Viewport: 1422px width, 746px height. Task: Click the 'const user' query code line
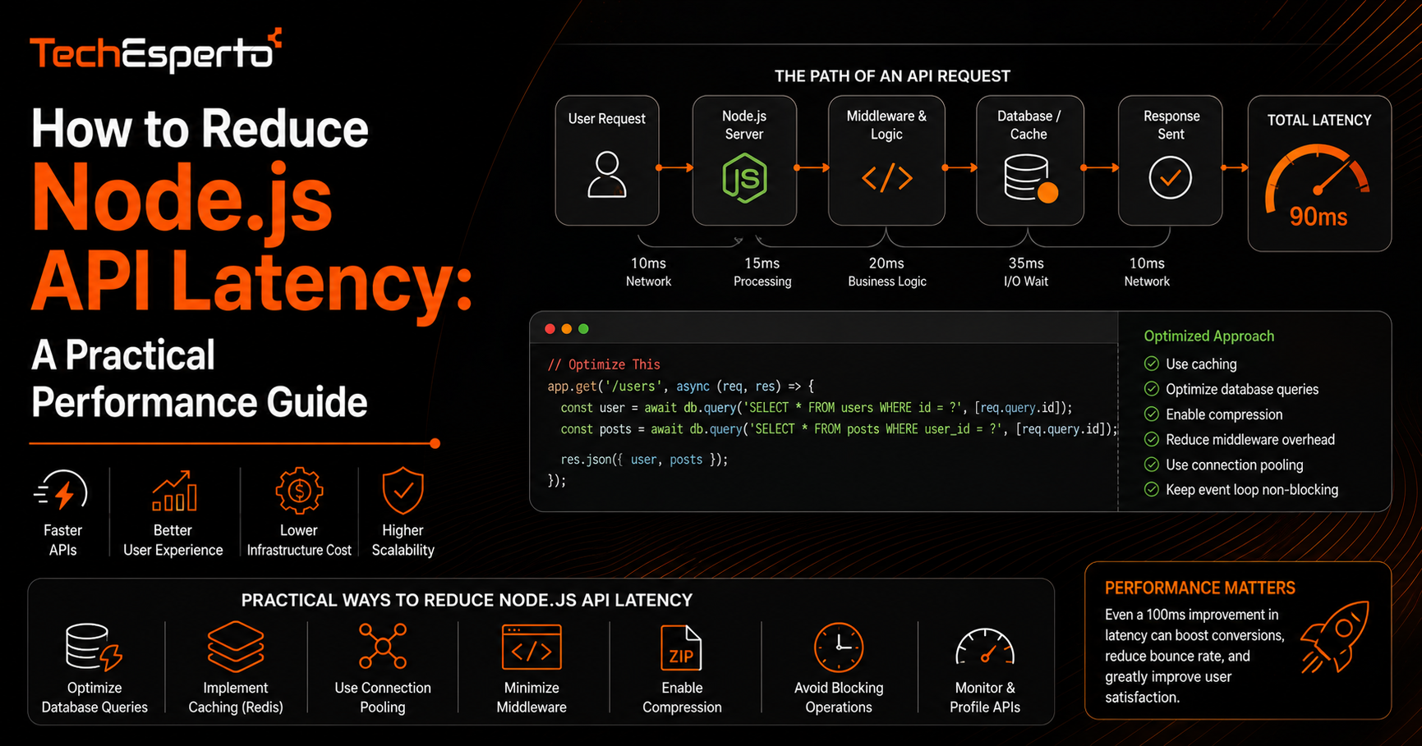pos(817,408)
